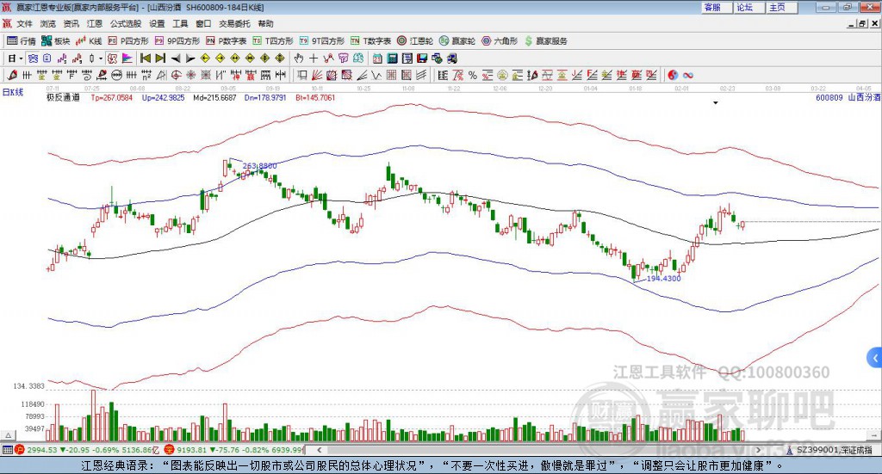Open the 9T四方形 tool
This screenshot has width=882, height=474.
click(x=322, y=41)
